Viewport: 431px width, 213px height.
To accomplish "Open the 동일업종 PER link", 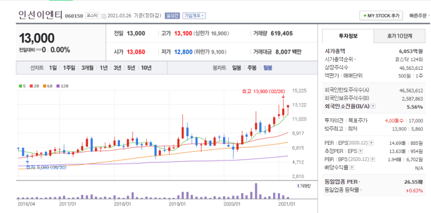I will pyautogui.click(x=341, y=182).
